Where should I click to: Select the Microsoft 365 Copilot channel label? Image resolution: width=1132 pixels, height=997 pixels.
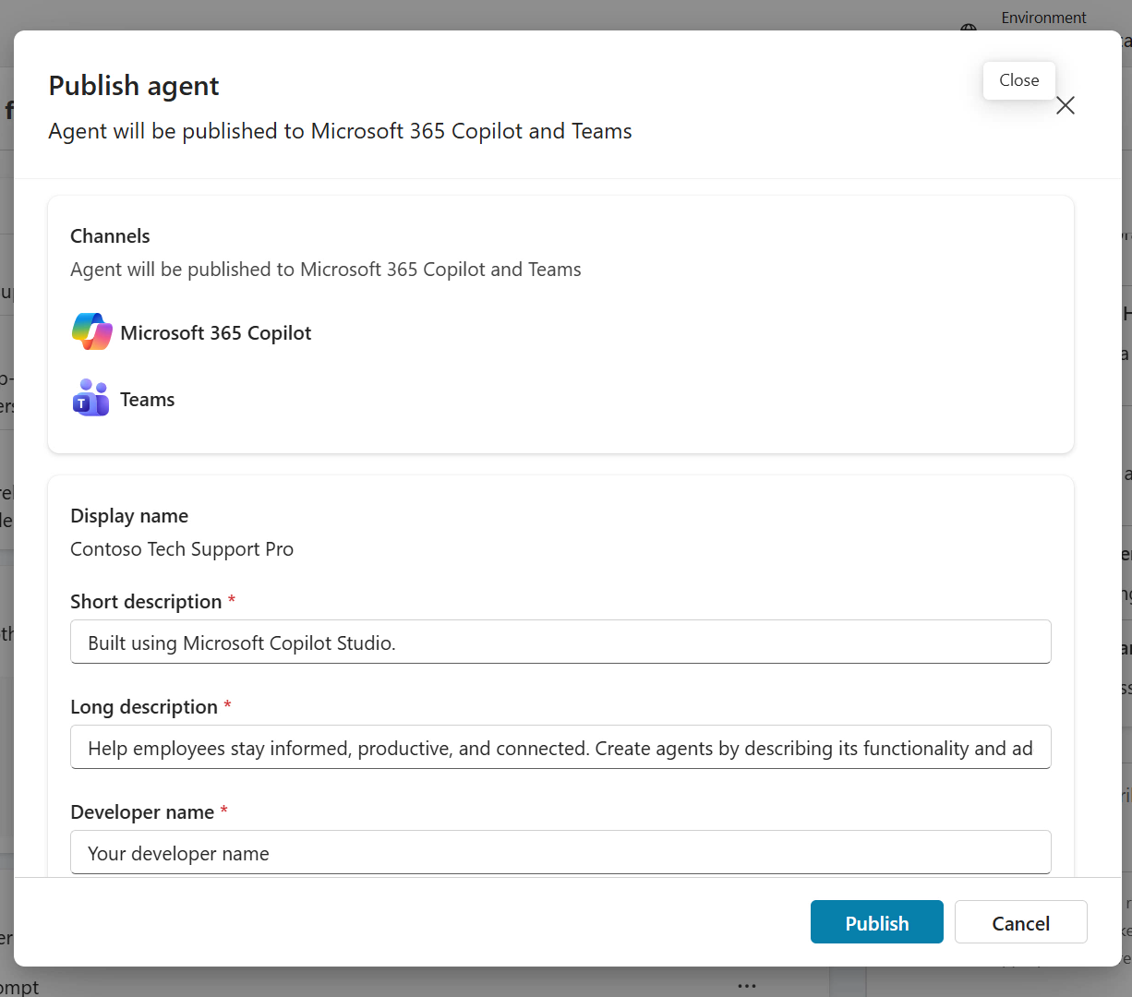click(215, 333)
